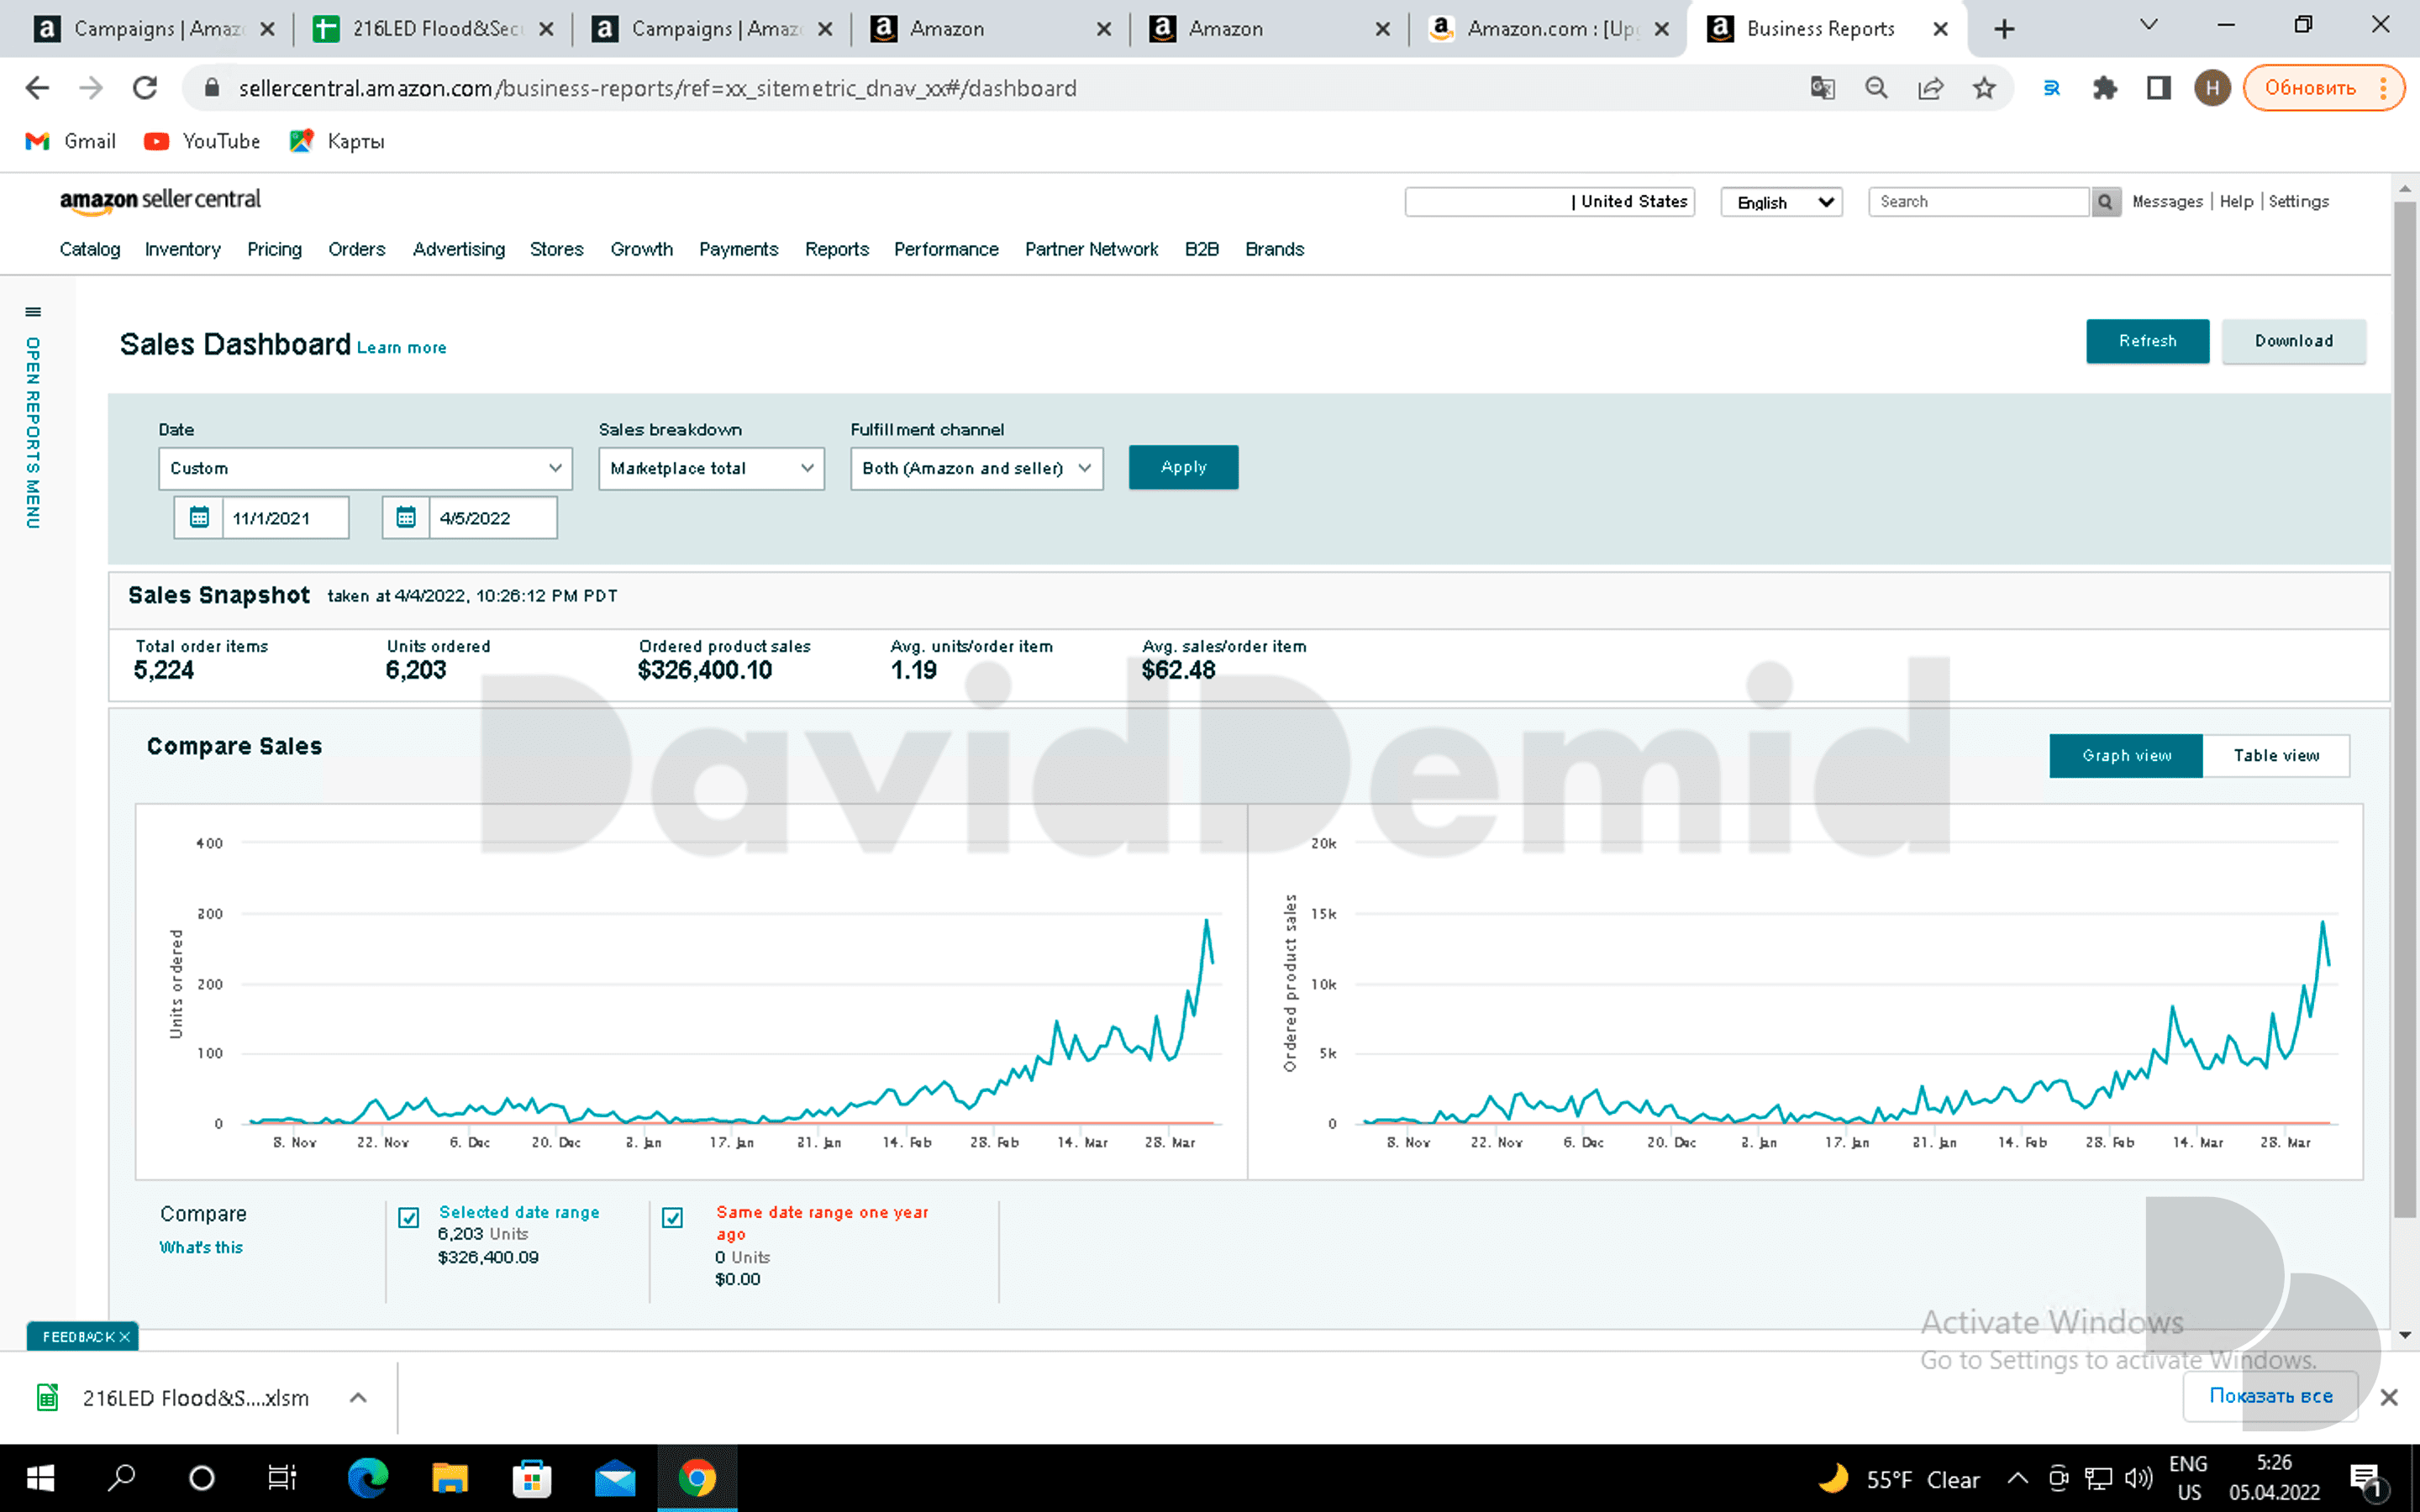This screenshot has width=2420, height=1512.
Task: Open the hamburger reports menu icon
Action: click(33, 312)
